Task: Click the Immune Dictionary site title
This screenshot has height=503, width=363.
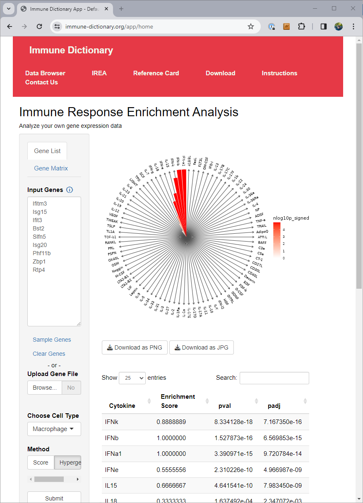Action: (x=71, y=50)
